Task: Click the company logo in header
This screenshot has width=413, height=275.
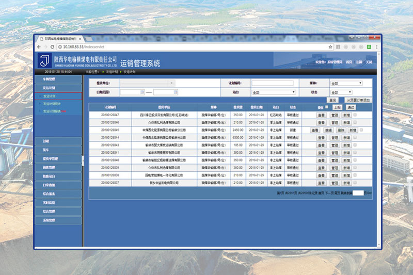Action: coord(45,61)
